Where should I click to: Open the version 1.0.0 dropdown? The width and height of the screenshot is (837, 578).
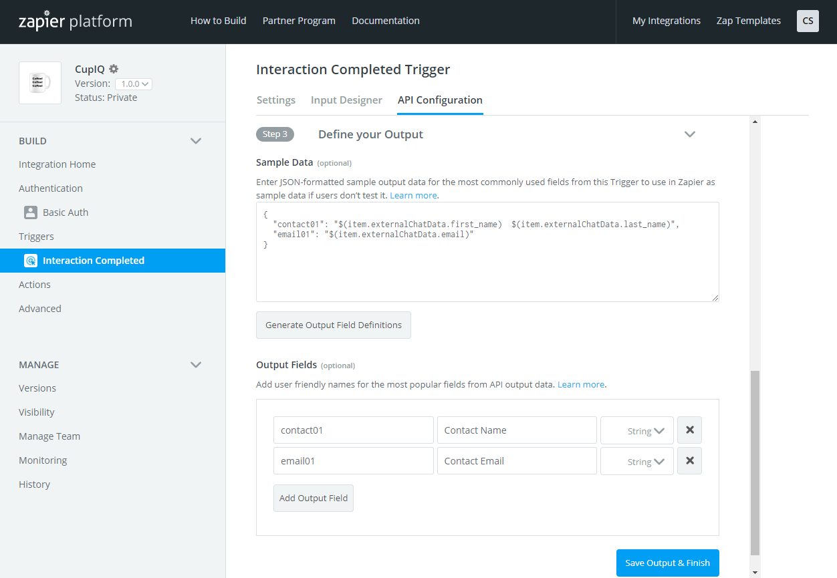tap(134, 84)
